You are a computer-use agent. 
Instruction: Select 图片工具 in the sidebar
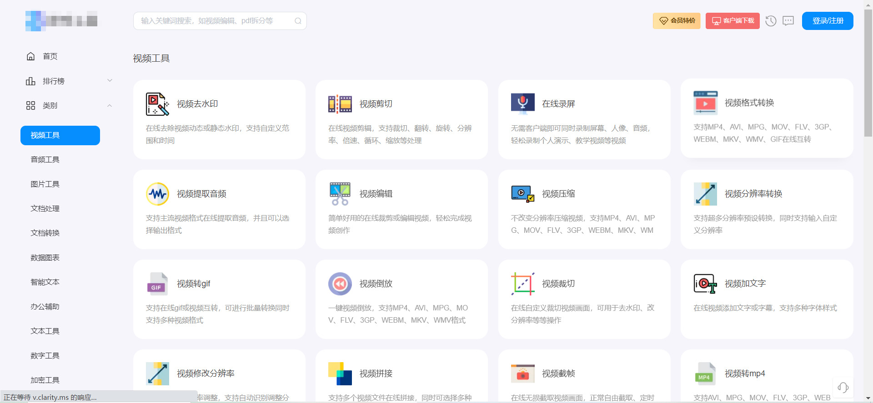45,184
